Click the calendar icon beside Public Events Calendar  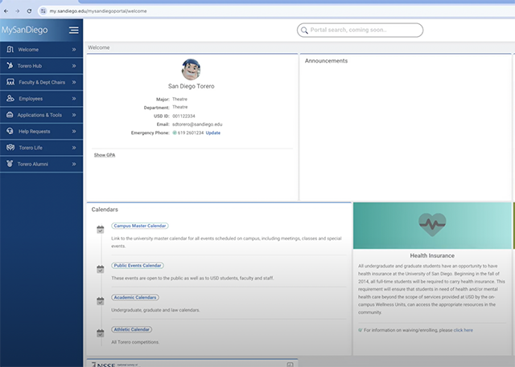point(100,269)
